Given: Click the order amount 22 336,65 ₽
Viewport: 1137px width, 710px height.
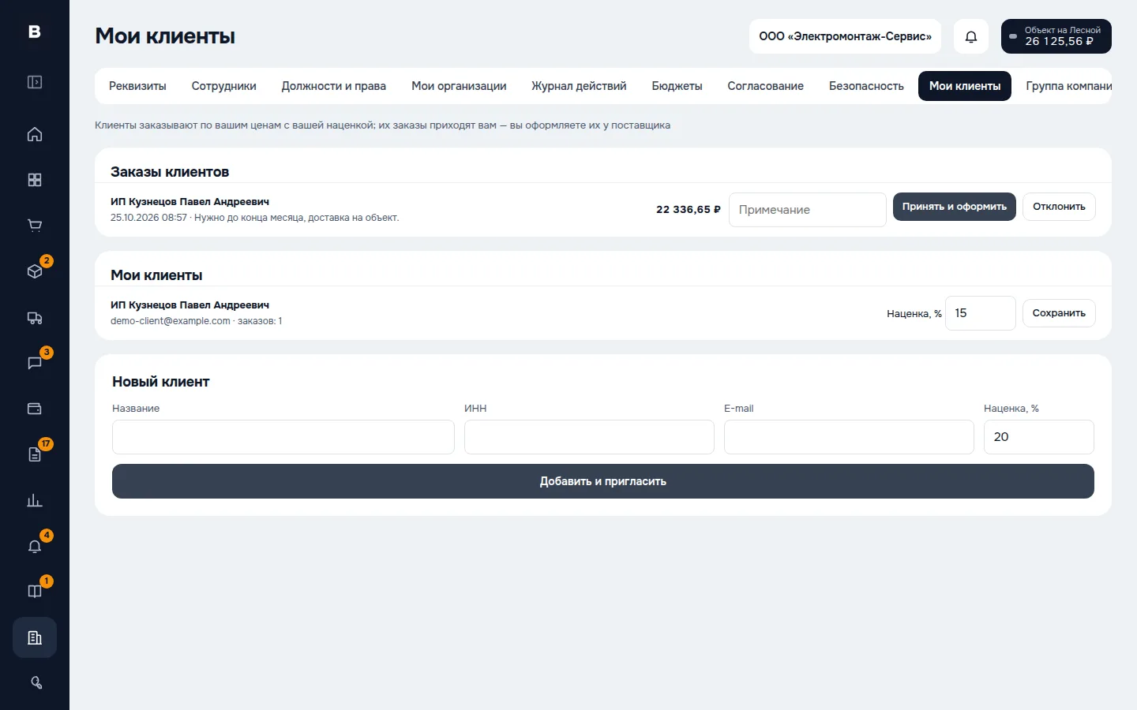Looking at the screenshot, I should click(689, 210).
